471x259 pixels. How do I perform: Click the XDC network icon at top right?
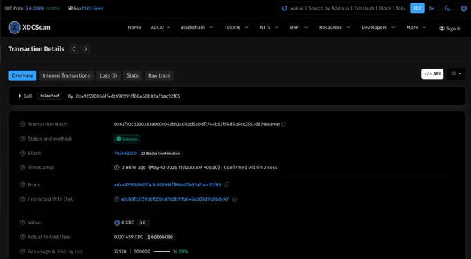464,8
